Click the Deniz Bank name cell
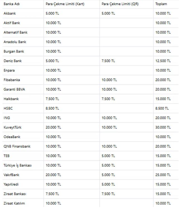 pos(13,61)
